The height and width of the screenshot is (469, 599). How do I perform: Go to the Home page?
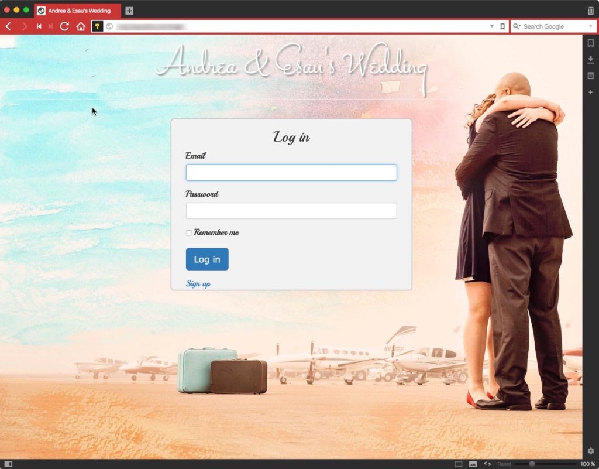(x=81, y=26)
